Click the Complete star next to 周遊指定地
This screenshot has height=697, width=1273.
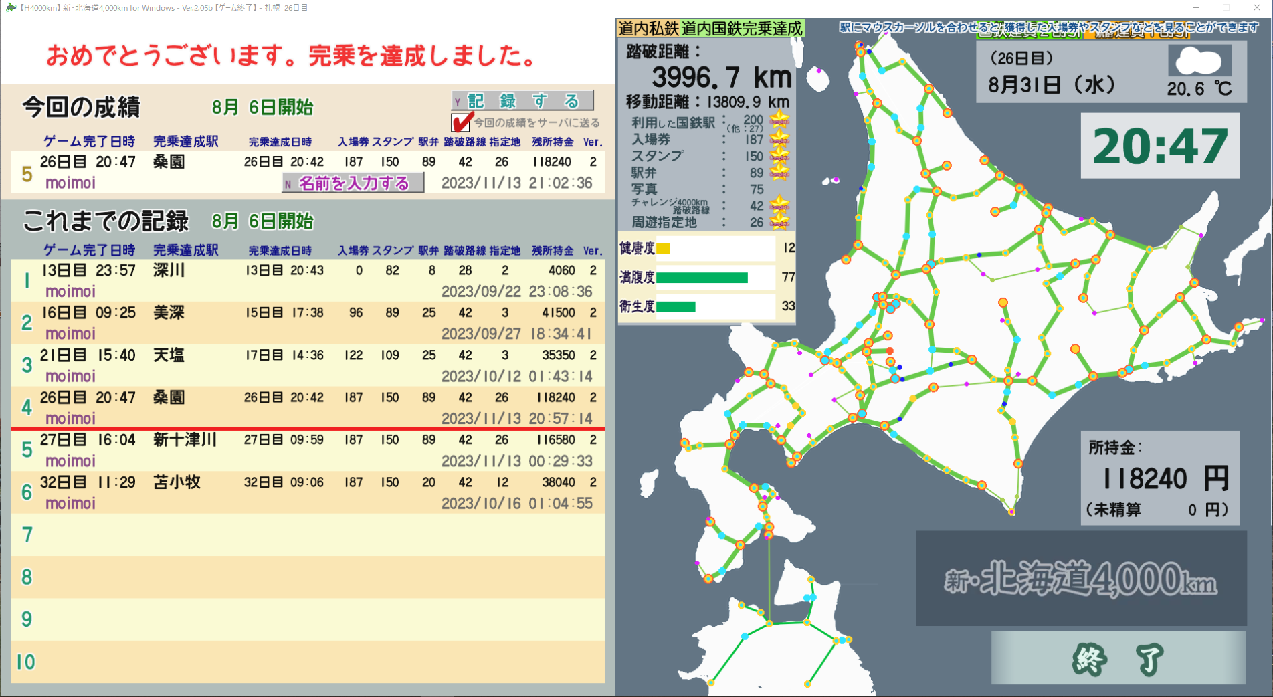[780, 221]
